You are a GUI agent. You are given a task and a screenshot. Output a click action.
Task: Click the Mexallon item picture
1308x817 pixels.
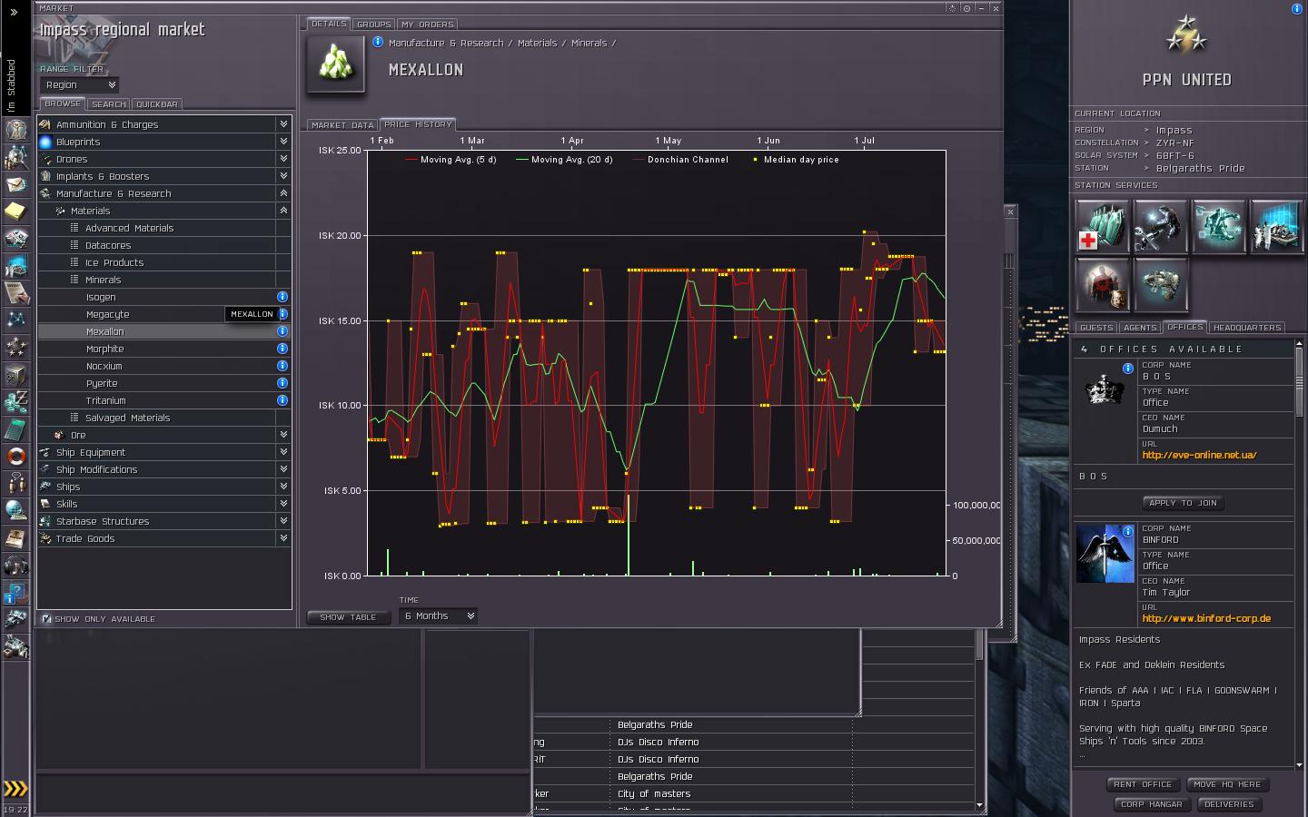(336, 65)
